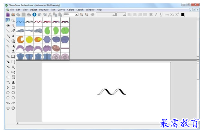Select the Brackets tool

click(13, 62)
